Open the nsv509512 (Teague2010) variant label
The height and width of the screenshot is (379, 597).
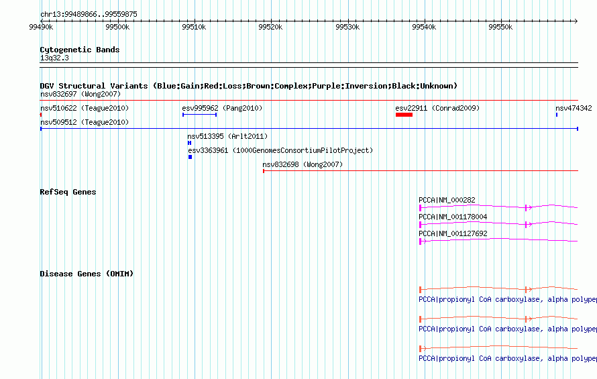click(x=85, y=122)
